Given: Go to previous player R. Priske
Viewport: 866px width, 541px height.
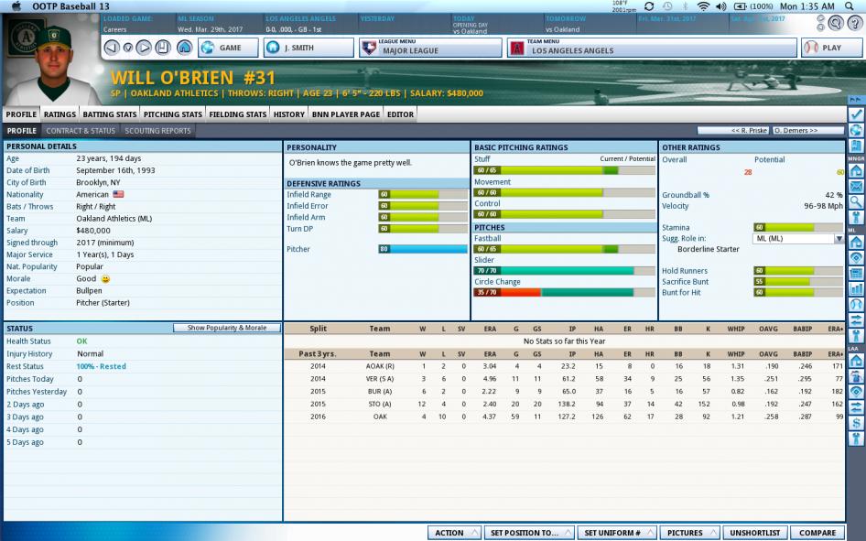Looking at the screenshot, I should tap(732, 130).
